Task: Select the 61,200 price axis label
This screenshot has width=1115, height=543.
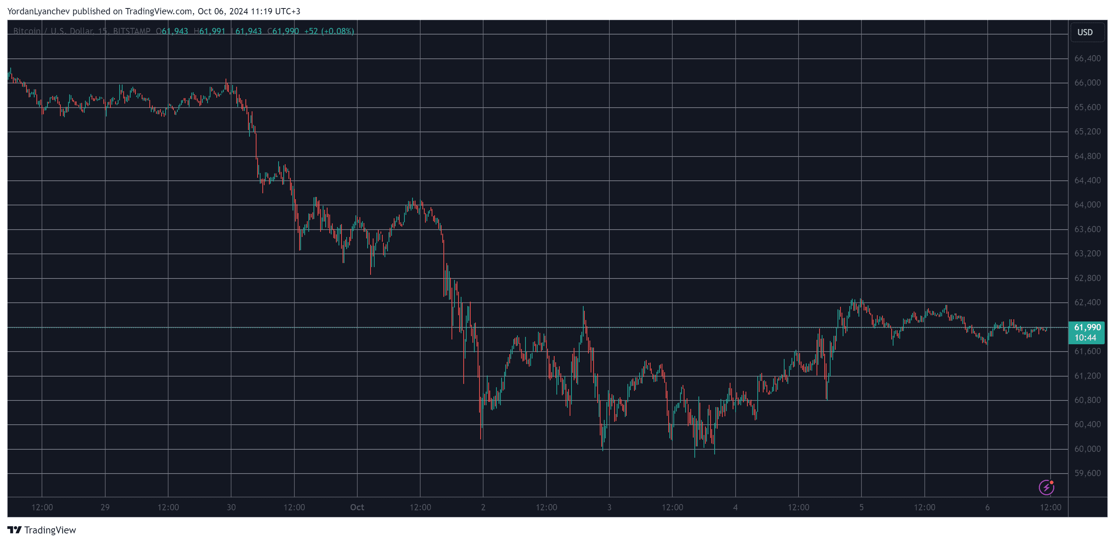Action: tap(1087, 376)
